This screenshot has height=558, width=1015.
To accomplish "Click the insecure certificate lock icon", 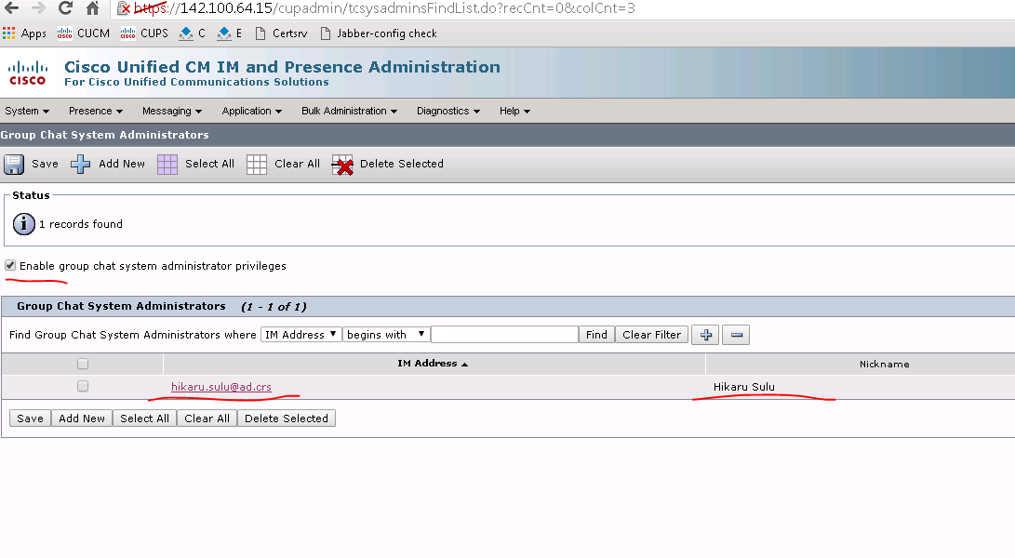I will 124,8.
